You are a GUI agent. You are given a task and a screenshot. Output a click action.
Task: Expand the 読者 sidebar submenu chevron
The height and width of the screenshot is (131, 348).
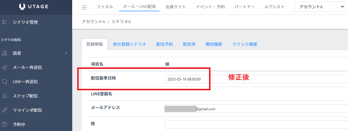click(66, 53)
